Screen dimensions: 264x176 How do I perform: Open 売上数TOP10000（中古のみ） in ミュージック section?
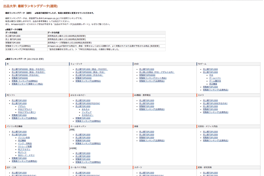tap(89, 75)
